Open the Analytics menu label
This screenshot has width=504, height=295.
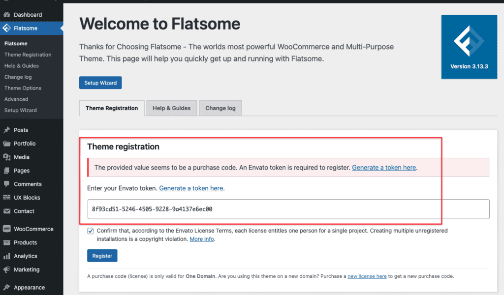coord(26,256)
